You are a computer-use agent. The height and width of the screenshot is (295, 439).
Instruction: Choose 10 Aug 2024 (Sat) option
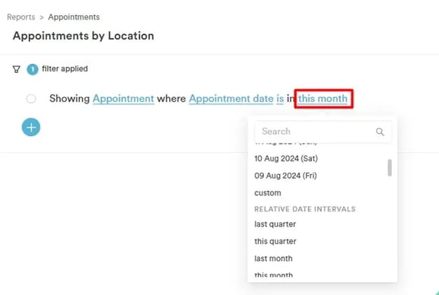(x=286, y=159)
